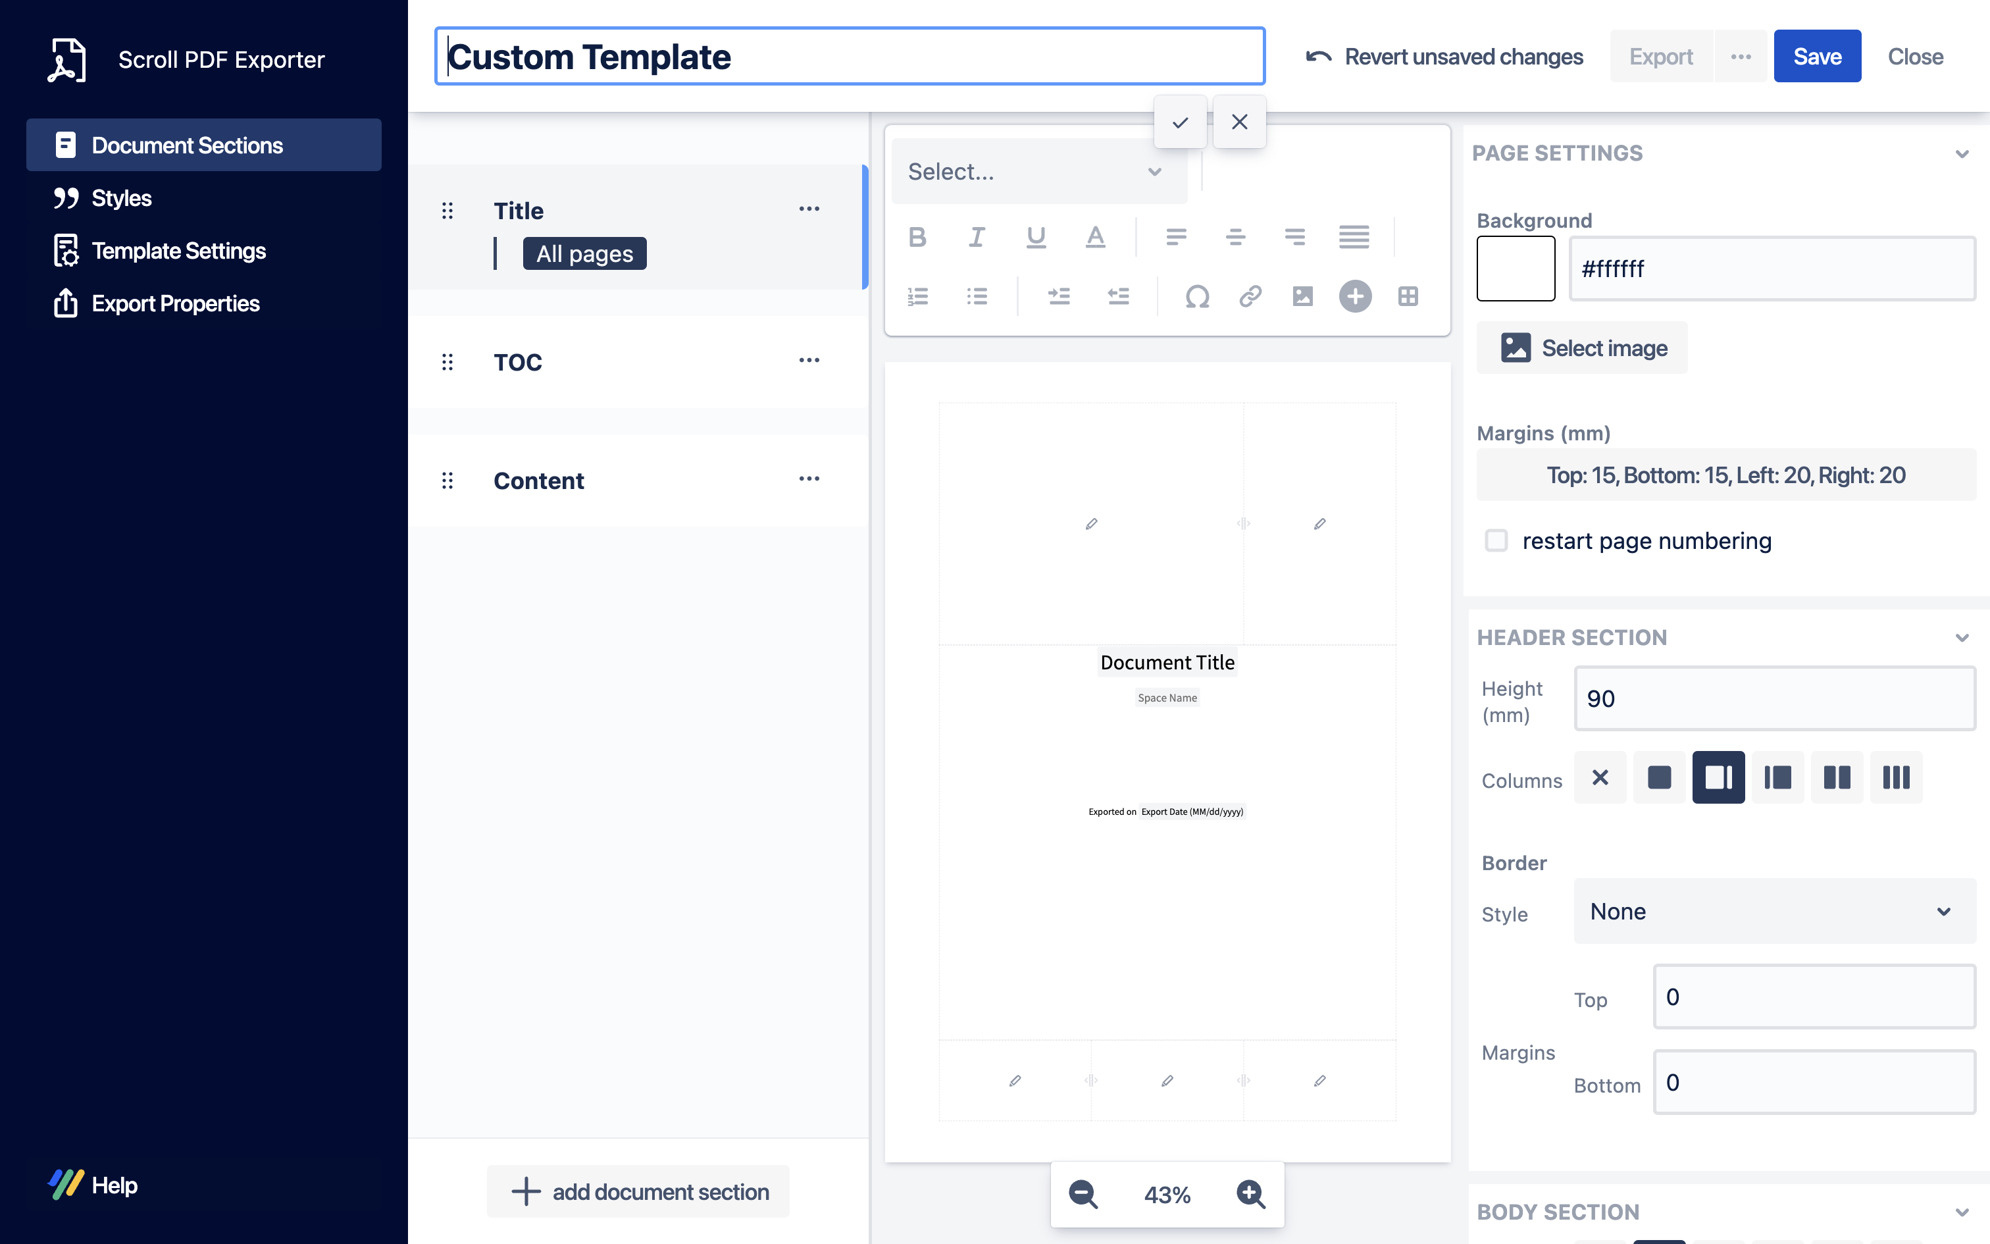This screenshot has height=1244, width=1990.
Task: Open the circular plus placeholder icon
Action: pos(1355,296)
